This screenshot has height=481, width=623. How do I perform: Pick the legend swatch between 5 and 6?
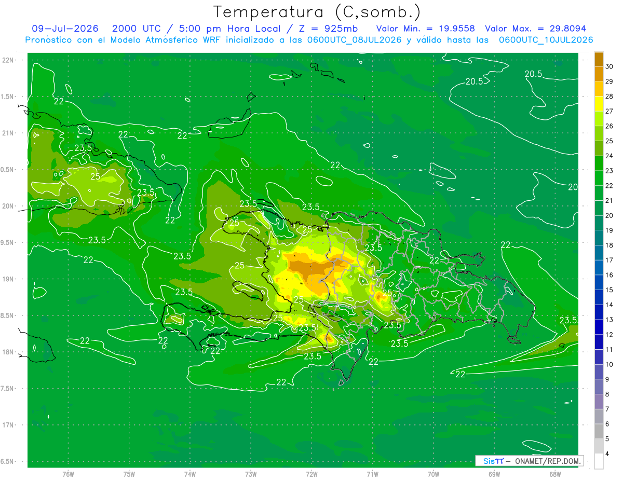tap(599, 431)
